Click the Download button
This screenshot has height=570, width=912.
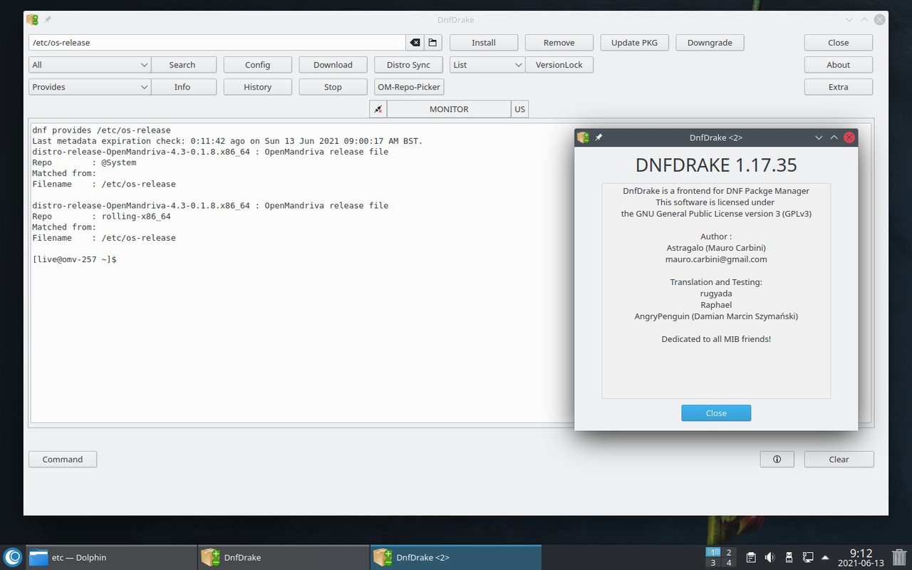point(333,65)
